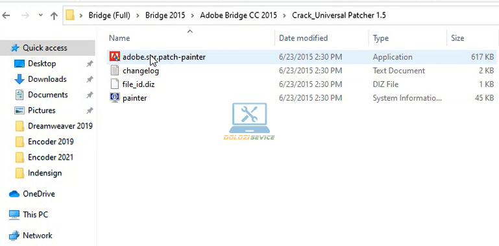Click the Encoder 2021 folder icon
The height and width of the screenshot is (246, 499).
(x=19, y=157)
